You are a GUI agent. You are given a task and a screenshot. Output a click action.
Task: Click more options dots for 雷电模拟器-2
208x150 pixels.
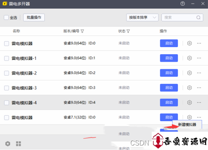tap(199, 73)
